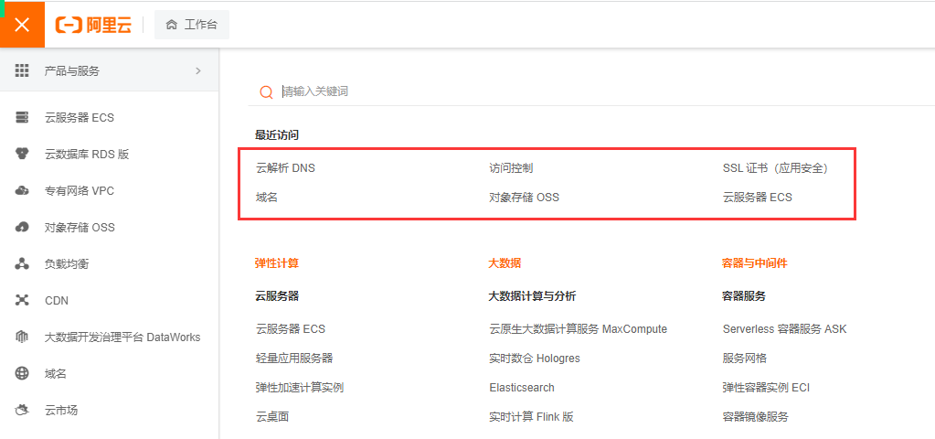This screenshot has height=439, width=935.
Task: Click the cloud icon for 专有网络 VPC
Action: 22,191
